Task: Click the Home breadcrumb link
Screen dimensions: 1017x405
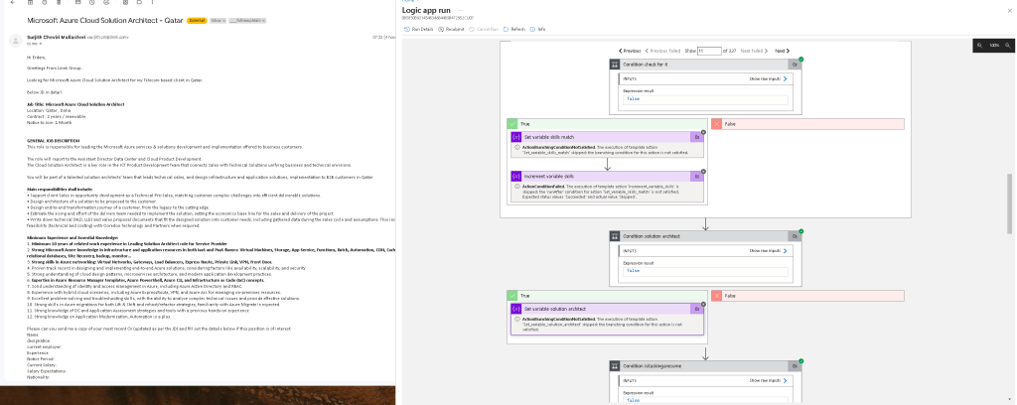Action: [x=406, y=1]
